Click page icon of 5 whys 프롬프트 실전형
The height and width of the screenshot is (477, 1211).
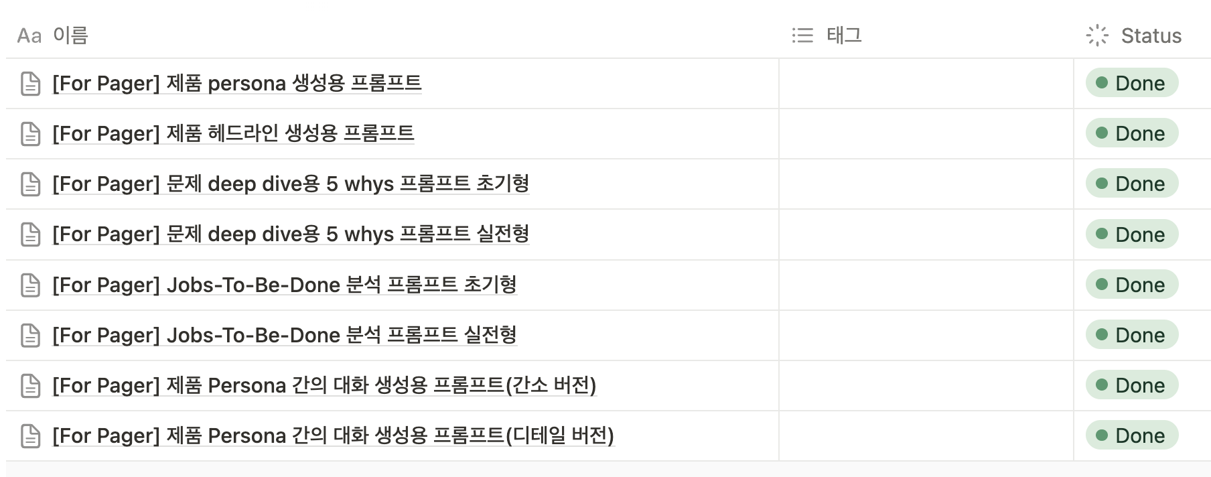tap(31, 234)
